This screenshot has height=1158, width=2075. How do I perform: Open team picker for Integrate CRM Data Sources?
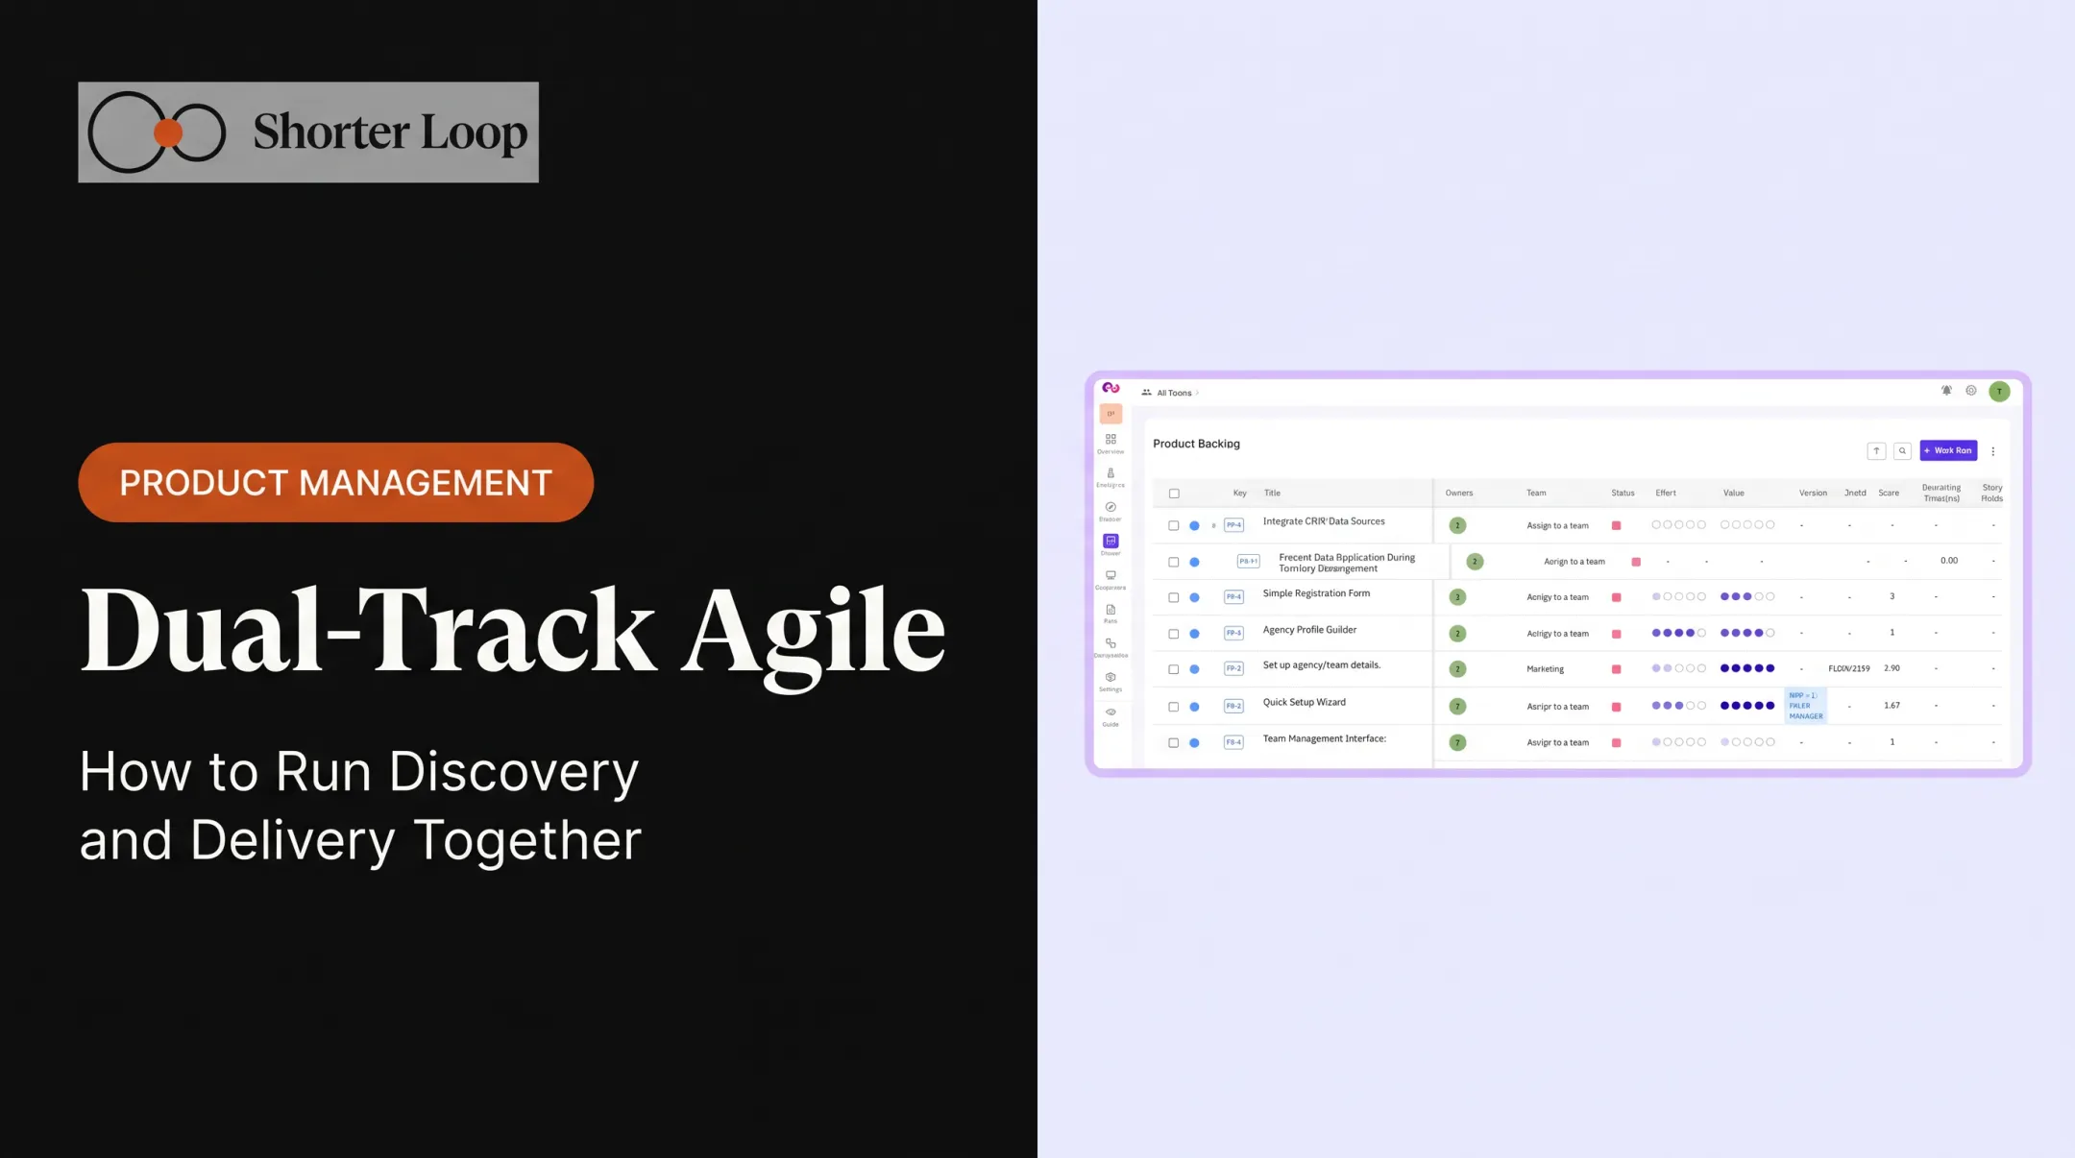[1557, 526]
